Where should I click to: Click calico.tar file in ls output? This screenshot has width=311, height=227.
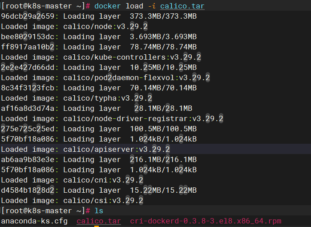[x=99, y=221]
